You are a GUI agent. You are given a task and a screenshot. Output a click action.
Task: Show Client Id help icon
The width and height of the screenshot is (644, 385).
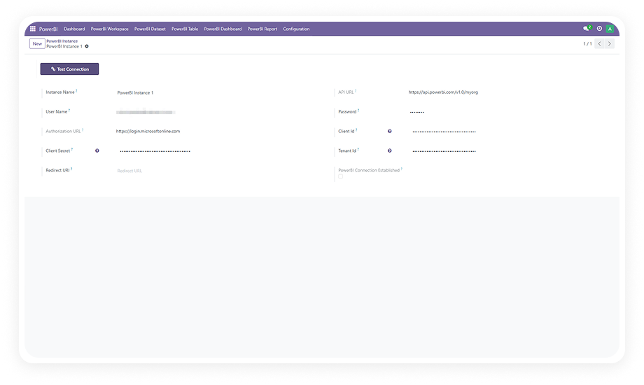click(x=389, y=132)
